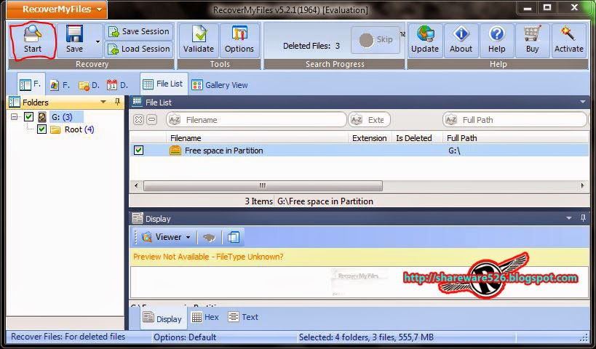Click the icon right of Viewer dropdown

[x=209, y=237]
